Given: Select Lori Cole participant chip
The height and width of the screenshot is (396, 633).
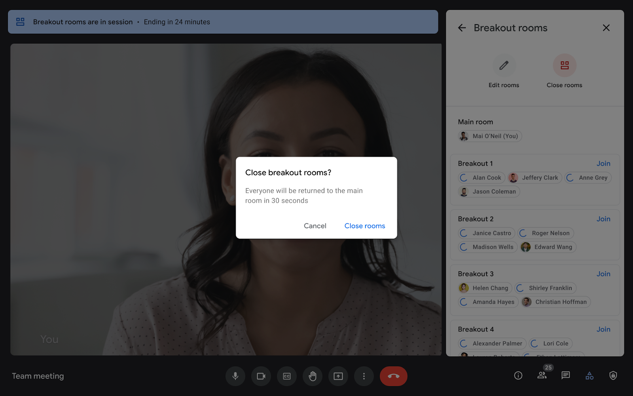Looking at the screenshot, I should pyautogui.click(x=550, y=344).
